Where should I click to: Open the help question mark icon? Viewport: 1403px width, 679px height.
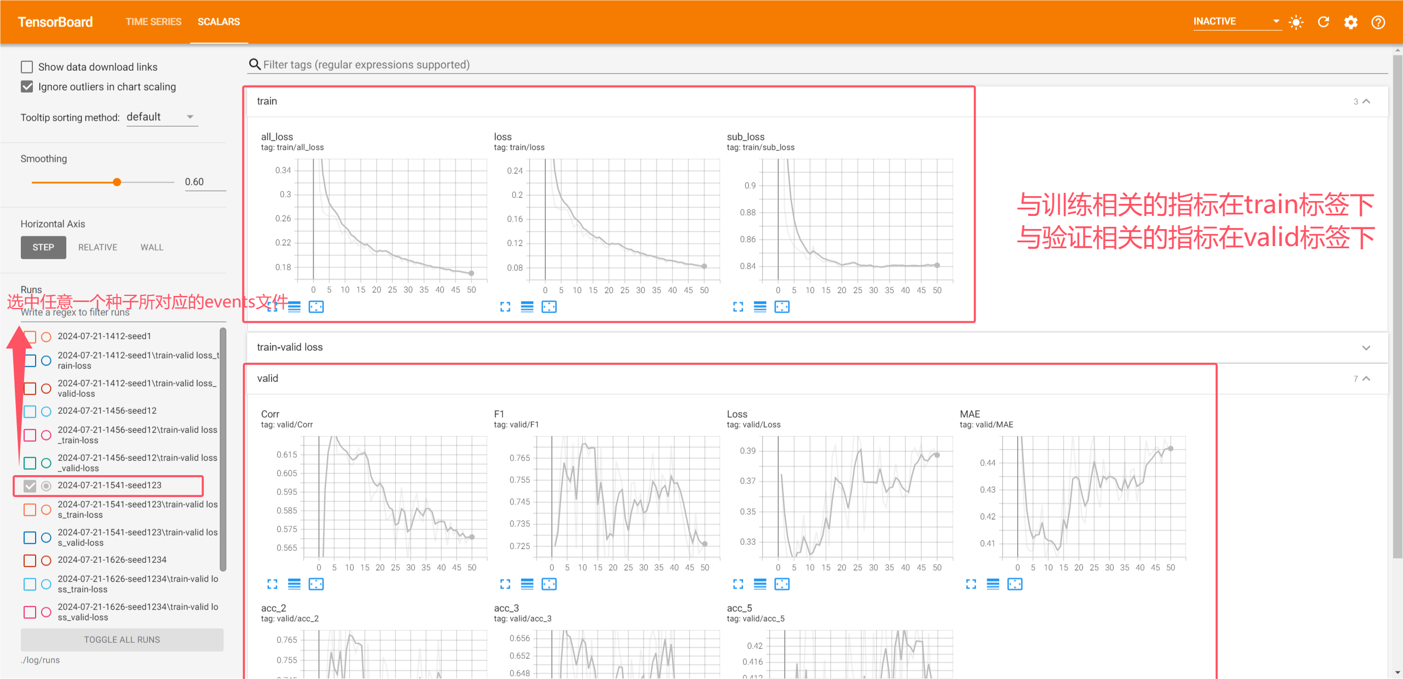tap(1378, 22)
